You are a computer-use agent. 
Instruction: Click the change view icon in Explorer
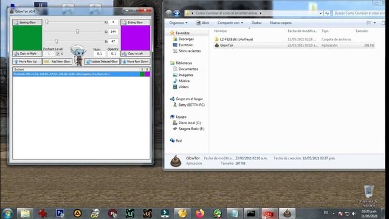coord(369,23)
